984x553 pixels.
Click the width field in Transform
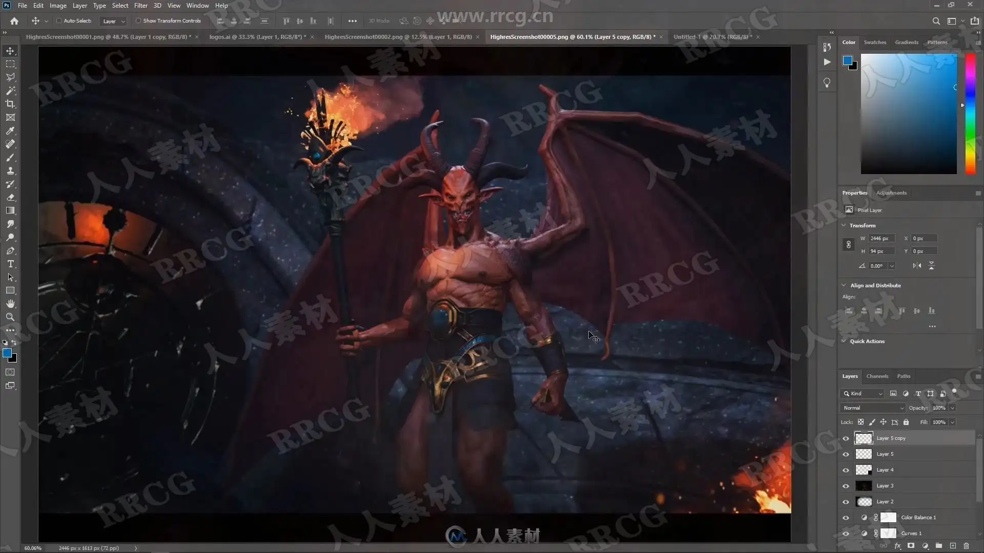[881, 239]
